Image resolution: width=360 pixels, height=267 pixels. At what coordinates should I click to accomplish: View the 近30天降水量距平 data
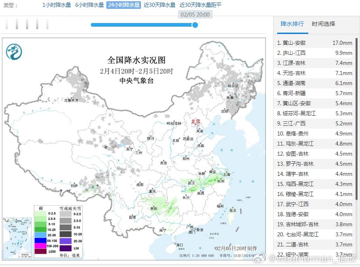(x=200, y=5)
